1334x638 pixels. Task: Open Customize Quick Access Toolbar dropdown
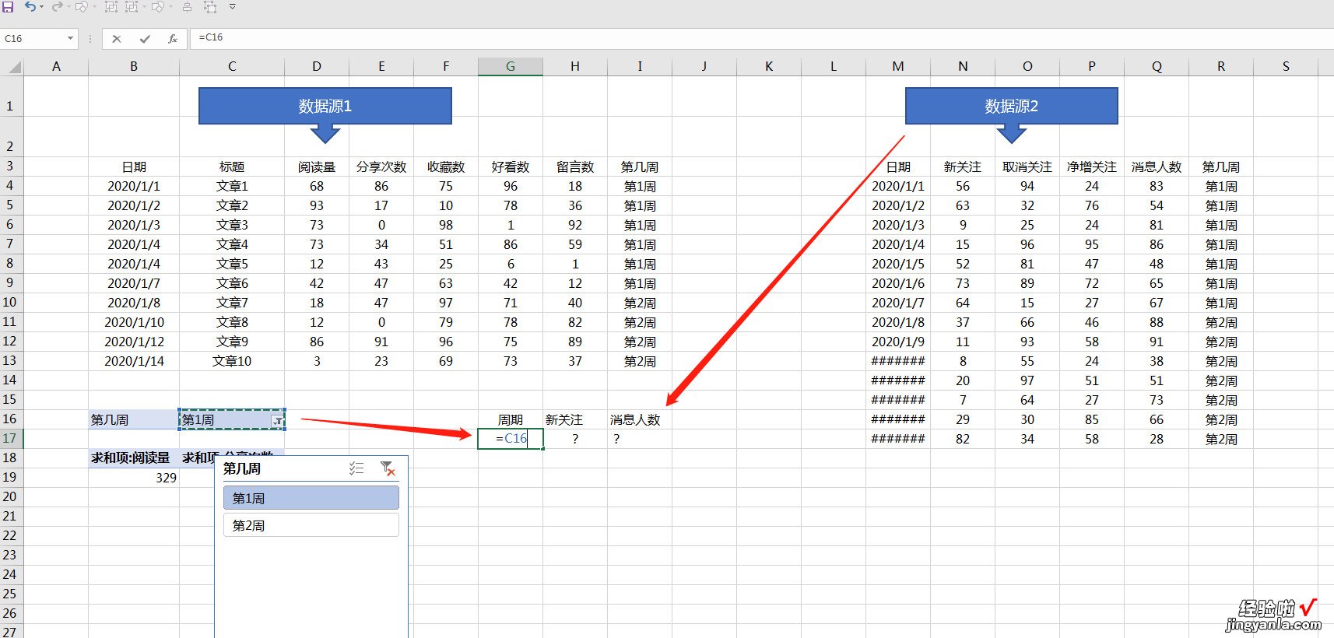232,7
